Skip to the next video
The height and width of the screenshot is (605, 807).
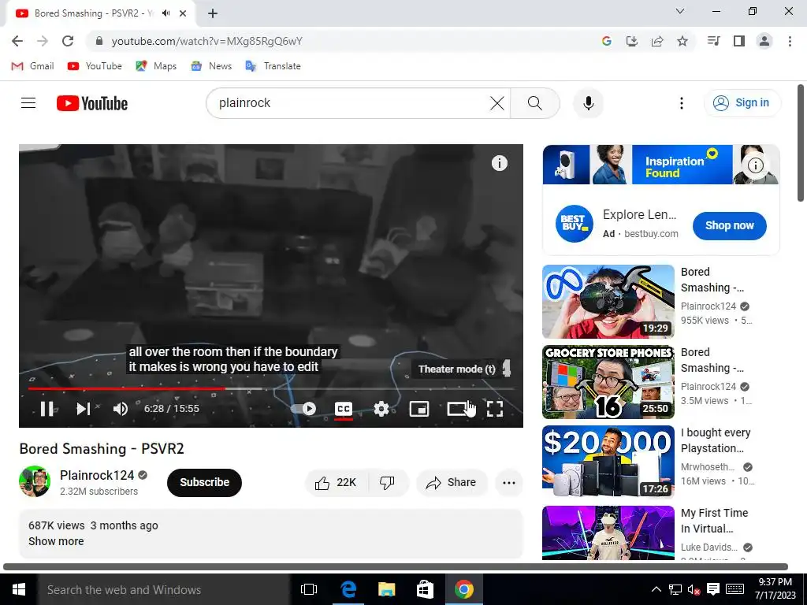point(83,409)
